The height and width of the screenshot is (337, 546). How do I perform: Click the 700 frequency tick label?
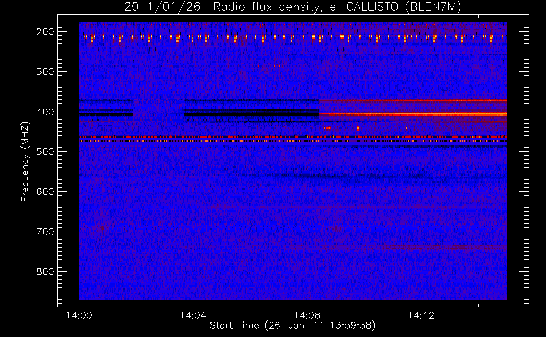click(45, 232)
